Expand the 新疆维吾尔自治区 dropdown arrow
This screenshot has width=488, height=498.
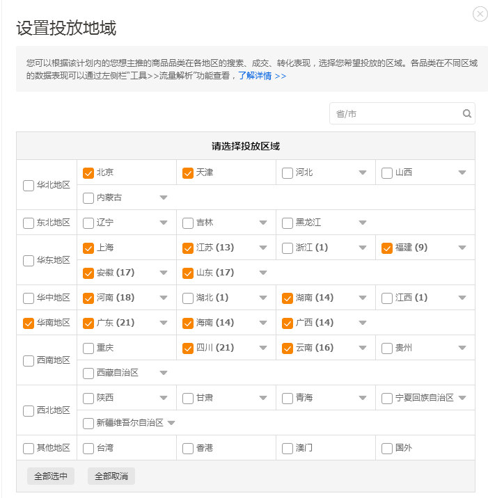pos(171,423)
